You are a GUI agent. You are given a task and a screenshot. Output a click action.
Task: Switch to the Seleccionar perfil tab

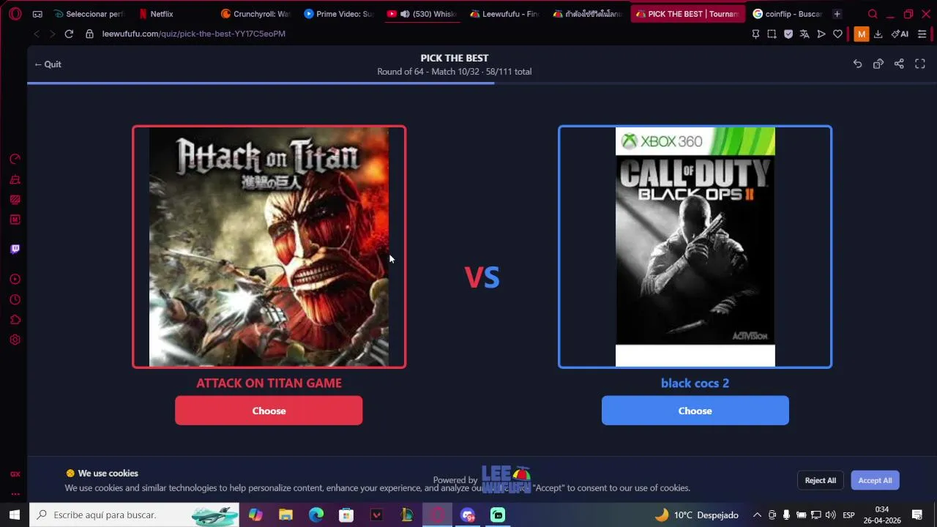[x=90, y=14]
